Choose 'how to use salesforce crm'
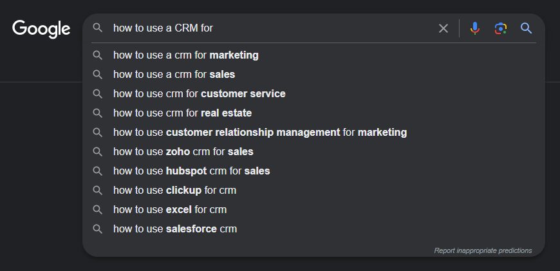 tap(175, 229)
